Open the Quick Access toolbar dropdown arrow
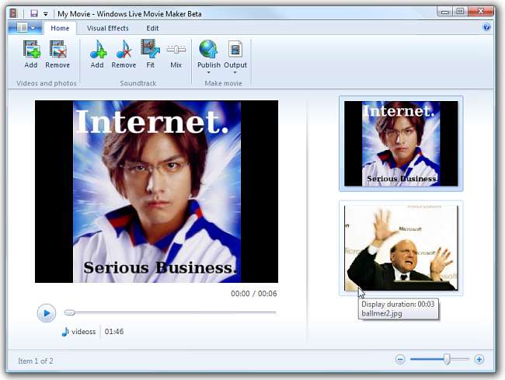 click(46, 13)
